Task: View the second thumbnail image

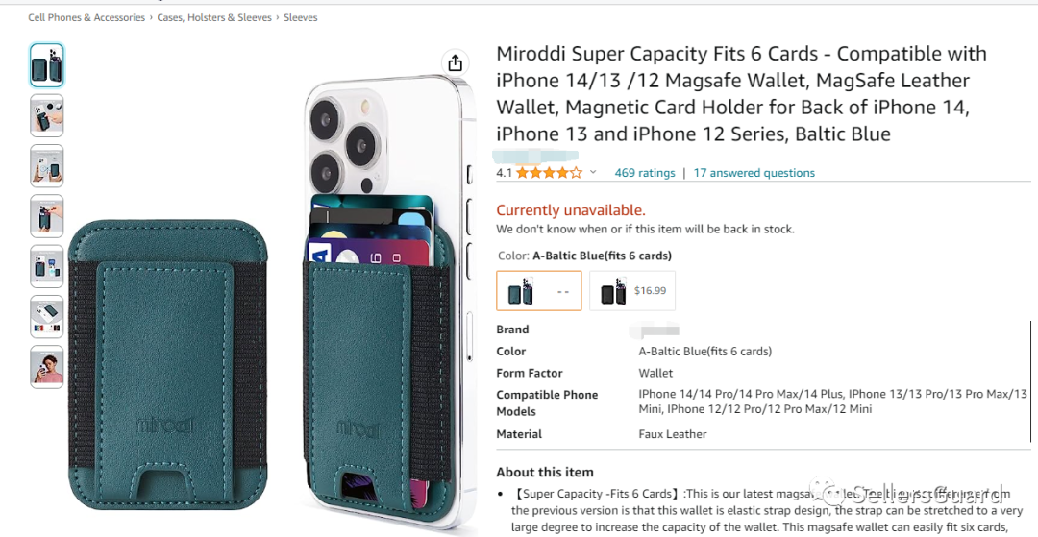Action: [x=46, y=115]
